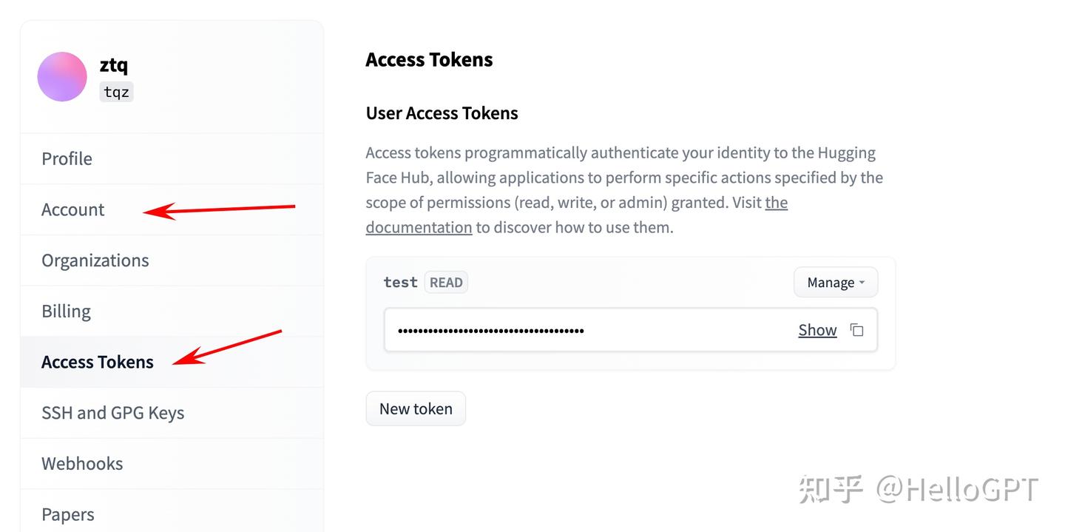
Task: Click the test token name
Action: coord(400,282)
